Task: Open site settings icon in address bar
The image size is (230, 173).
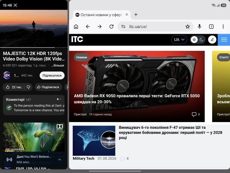Action: tap(123, 27)
